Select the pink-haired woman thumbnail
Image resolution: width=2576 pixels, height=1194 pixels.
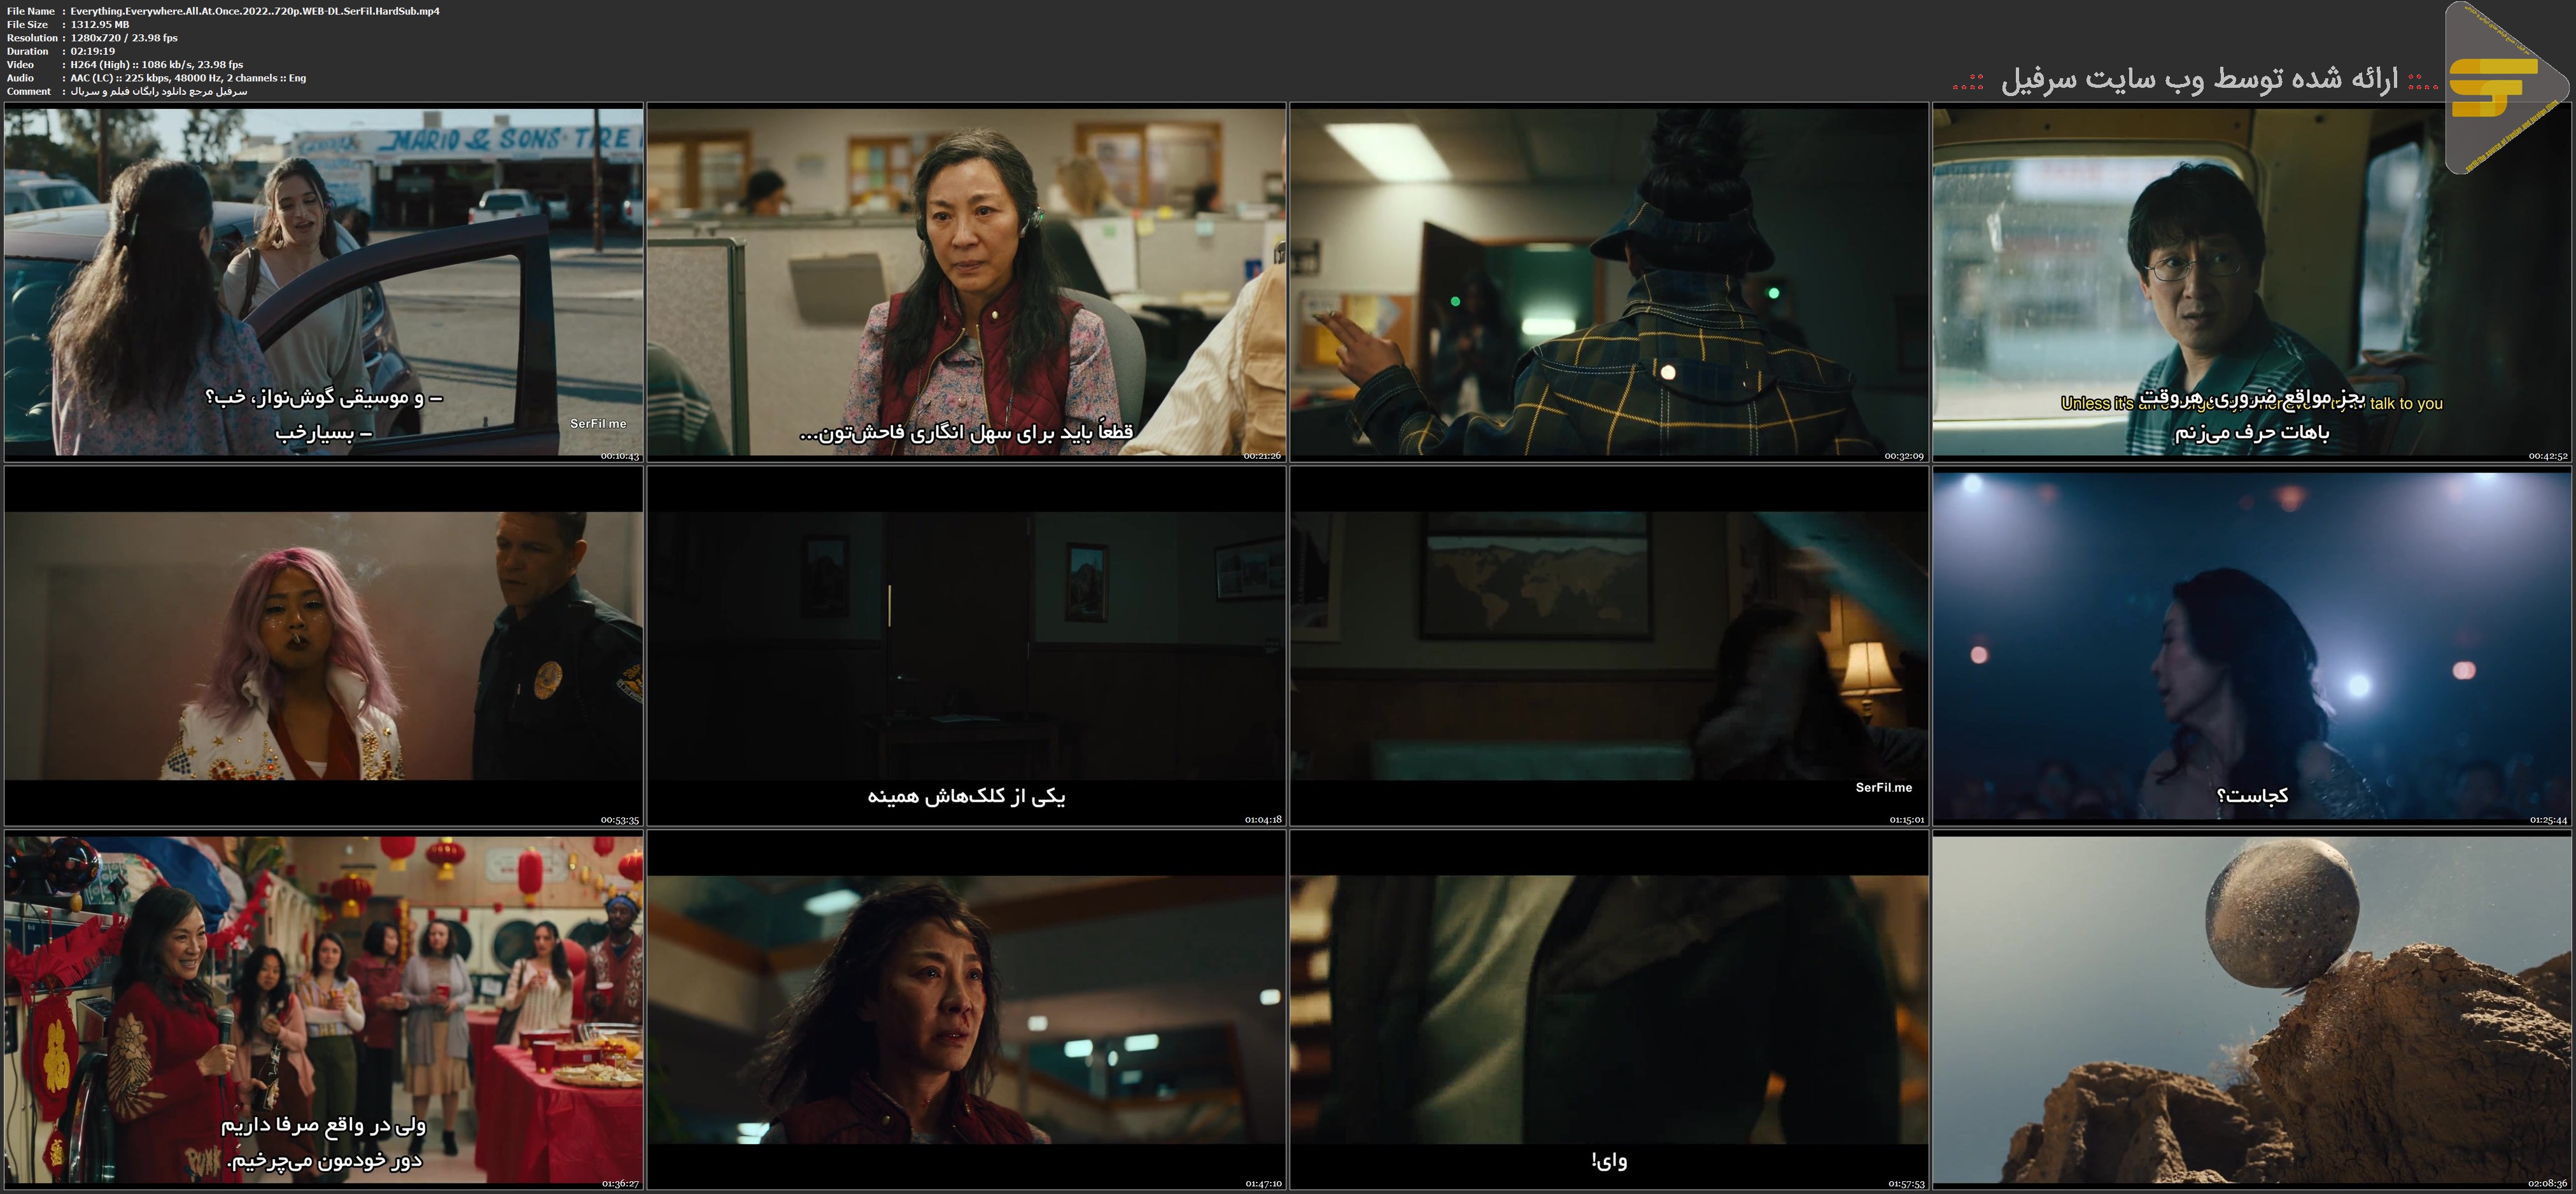click(x=323, y=646)
